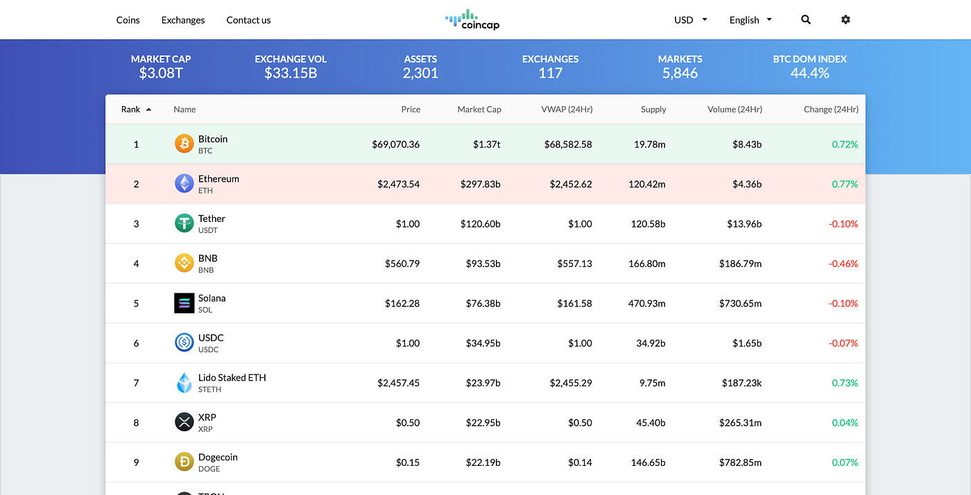Open the Tether name link
971x495 pixels.
212,218
